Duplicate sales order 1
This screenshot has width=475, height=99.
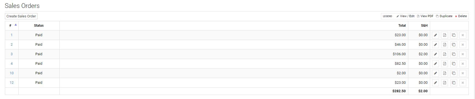point(453,35)
